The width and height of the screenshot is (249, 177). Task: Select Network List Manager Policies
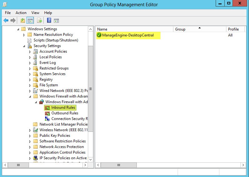click(x=64, y=124)
